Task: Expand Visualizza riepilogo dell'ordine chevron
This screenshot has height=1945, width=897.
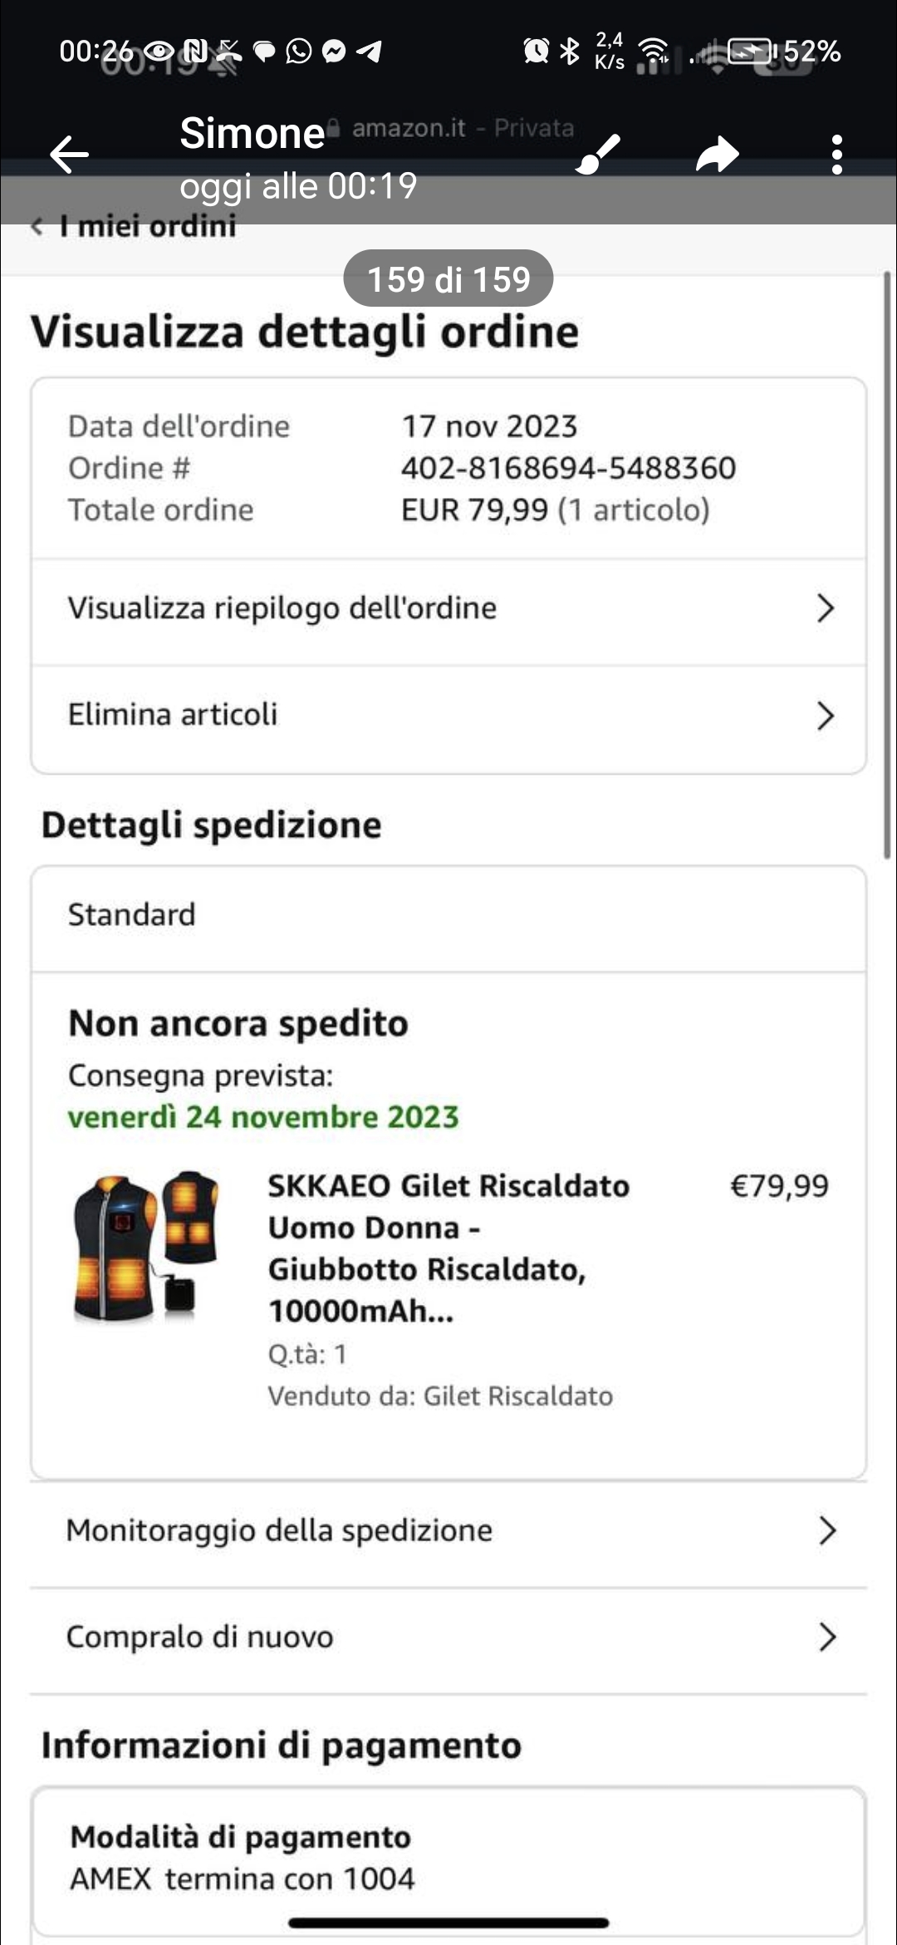Action: [825, 608]
